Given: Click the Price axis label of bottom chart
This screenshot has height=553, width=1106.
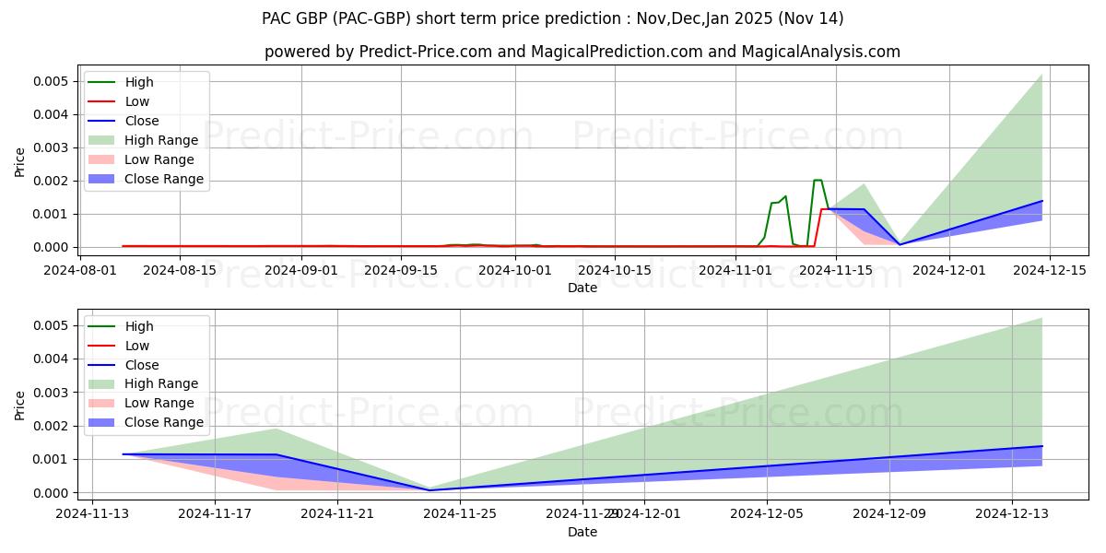Looking at the screenshot, I should pyautogui.click(x=20, y=404).
